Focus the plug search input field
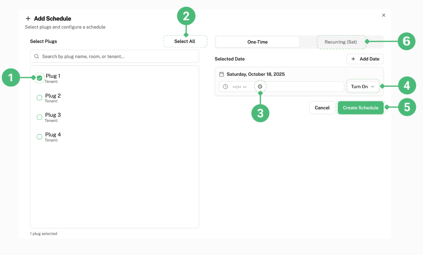This screenshot has width=423, height=255. point(117,56)
